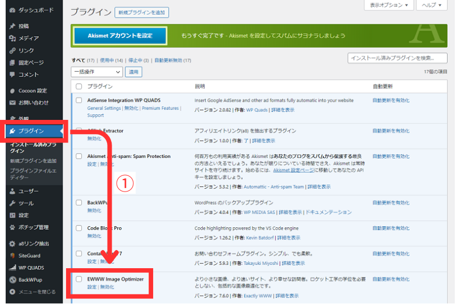Open the Pages icon in sidebar
The image size is (455, 304).
12,63
